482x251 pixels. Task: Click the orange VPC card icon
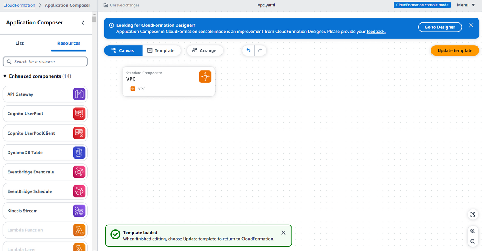coord(205,77)
